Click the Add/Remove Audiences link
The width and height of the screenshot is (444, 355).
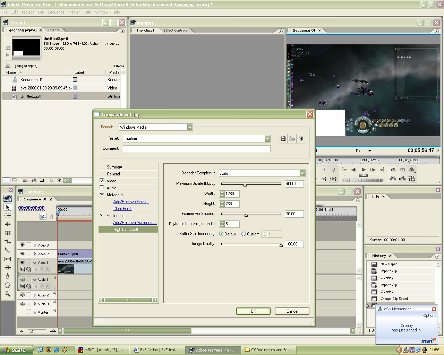(135, 223)
